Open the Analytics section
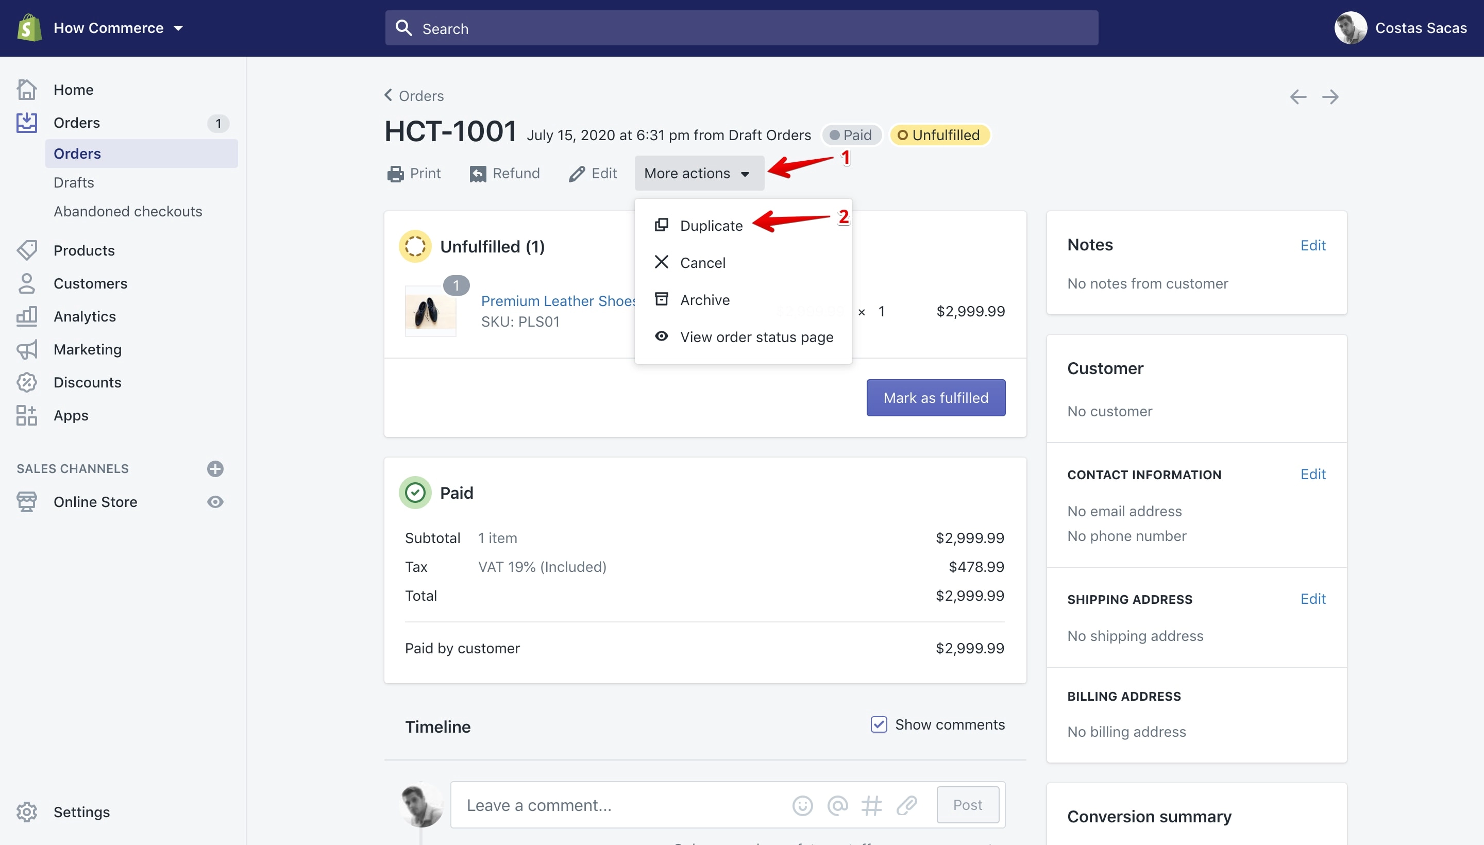 pyautogui.click(x=85, y=316)
